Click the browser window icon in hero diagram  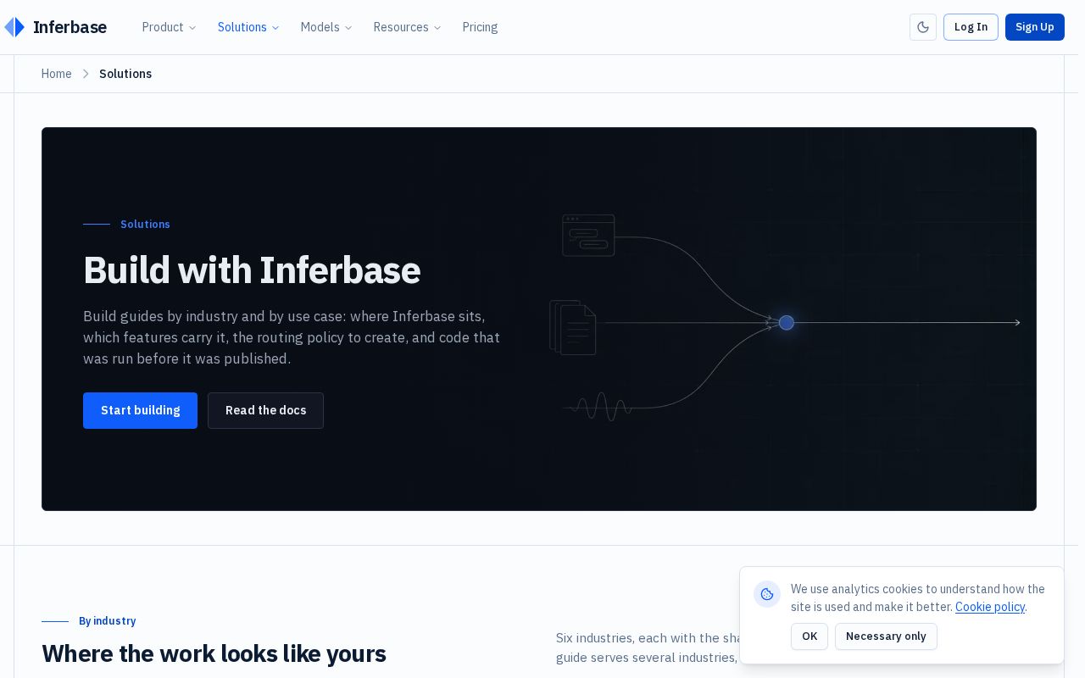click(588, 235)
